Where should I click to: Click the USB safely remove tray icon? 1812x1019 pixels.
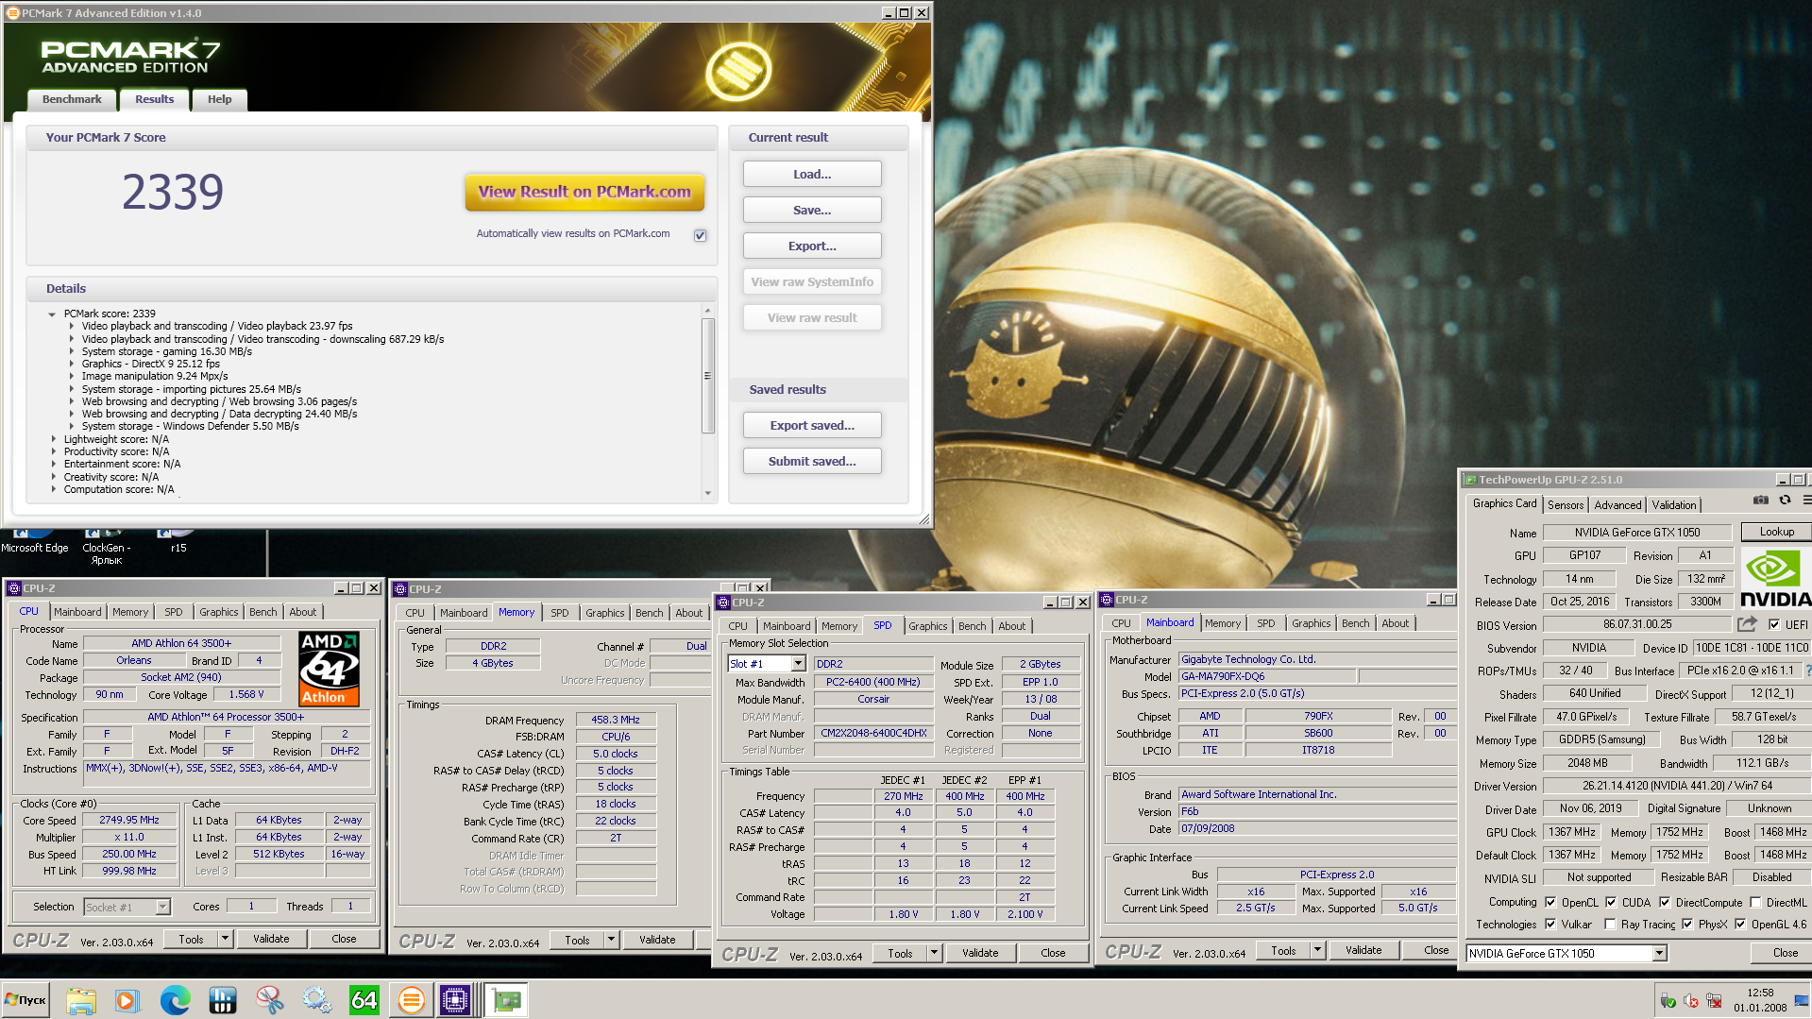[1668, 1001]
